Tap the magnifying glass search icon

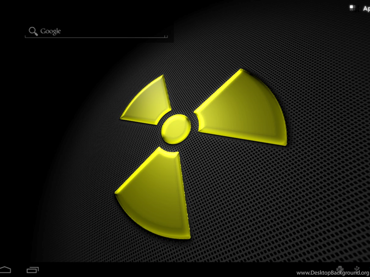pyautogui.click(x=33, y=31)
